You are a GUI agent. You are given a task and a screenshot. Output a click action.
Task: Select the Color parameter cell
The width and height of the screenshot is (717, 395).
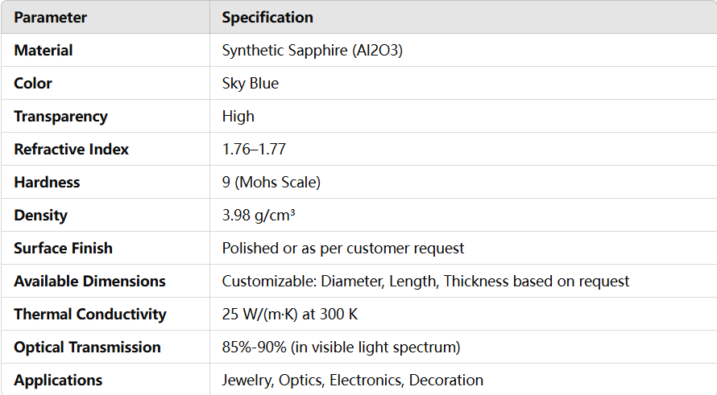pyautogui.click(x=33, y=83)
